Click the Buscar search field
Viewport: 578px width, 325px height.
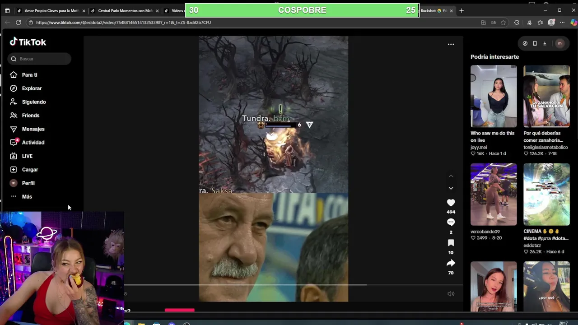(x=39, y=59)
